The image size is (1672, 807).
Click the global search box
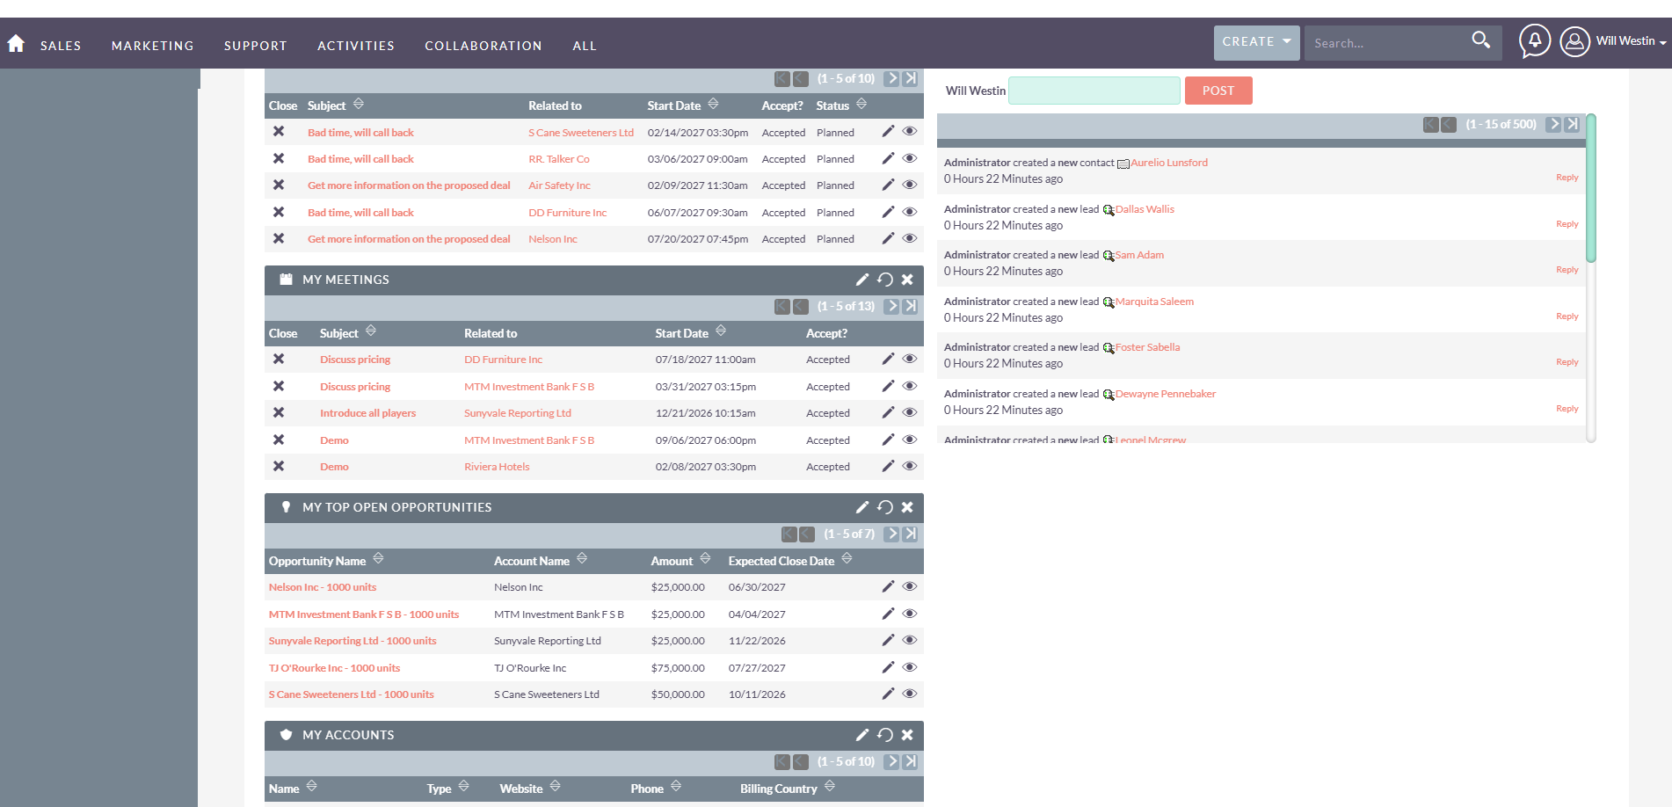pyautogui.click(x=1385, y=43)
